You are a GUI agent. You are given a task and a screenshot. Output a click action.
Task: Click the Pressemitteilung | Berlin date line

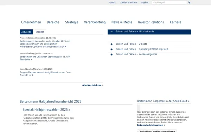tap(36, 54)
